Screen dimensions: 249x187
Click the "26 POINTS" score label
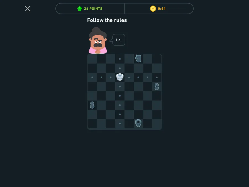[93, 9]
